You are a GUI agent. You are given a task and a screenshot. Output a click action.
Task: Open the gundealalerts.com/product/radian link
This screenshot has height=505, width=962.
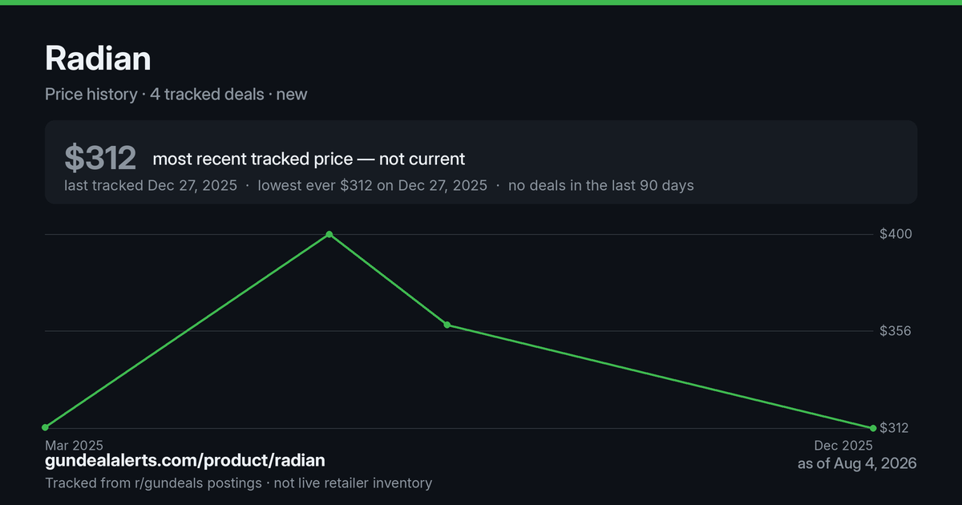[185, 460]
